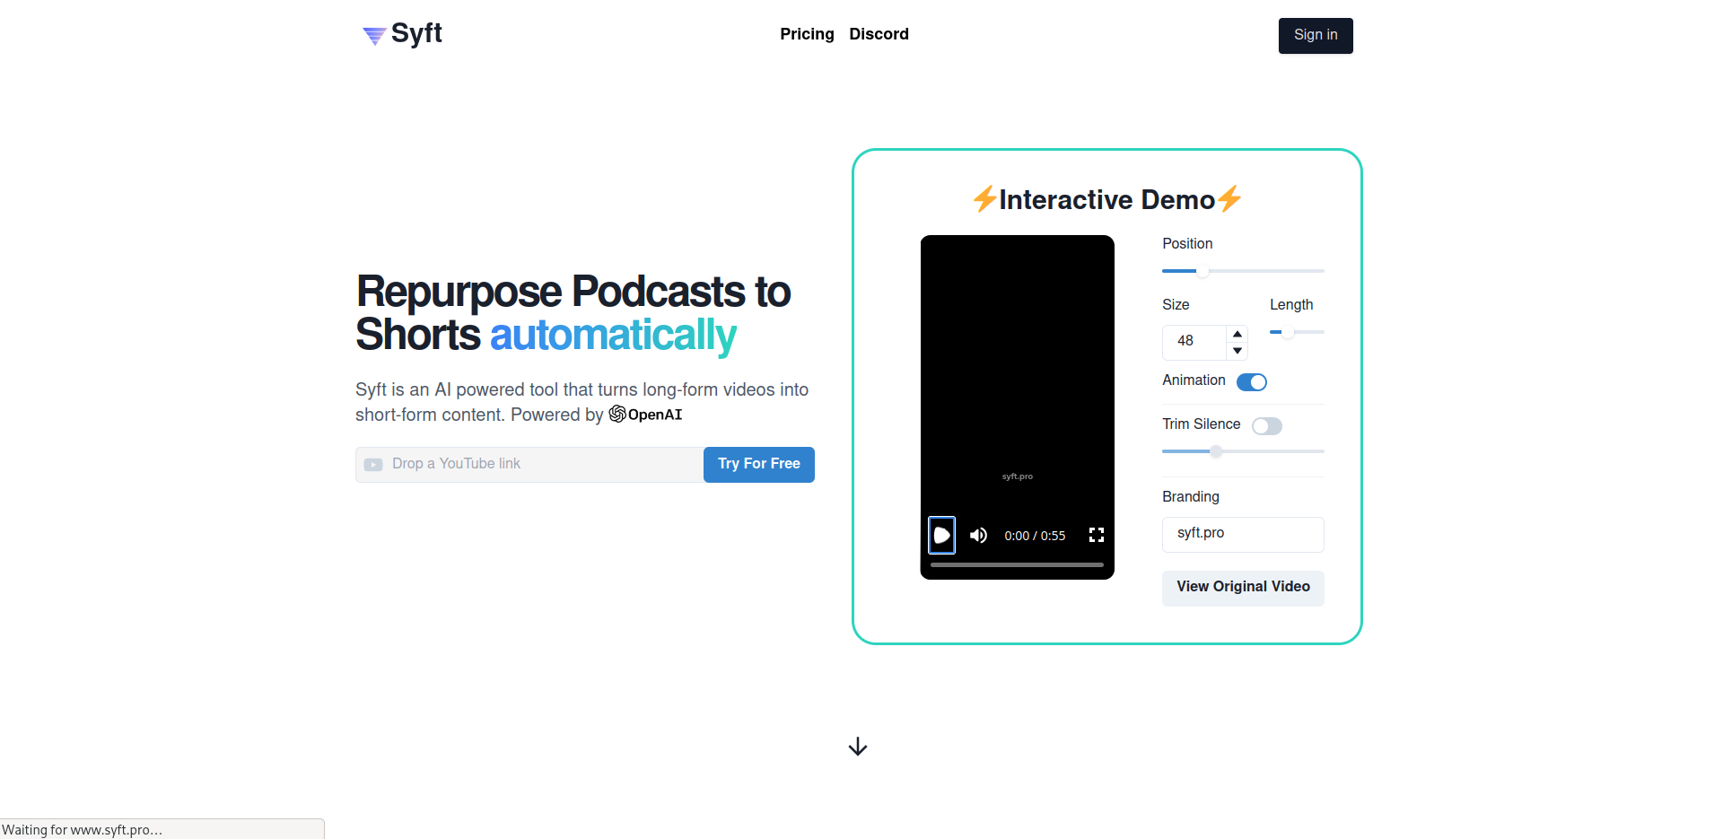1714x839 pixels.
Task: Edit the Branding text field syft.pro
Action: click(x=1243, y=535)
